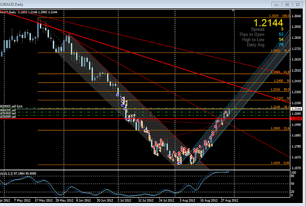The height and width of the screenshot is (206, 306).
Task: Click the 12 Jul 2012 date label
Action: pos(146,201)
